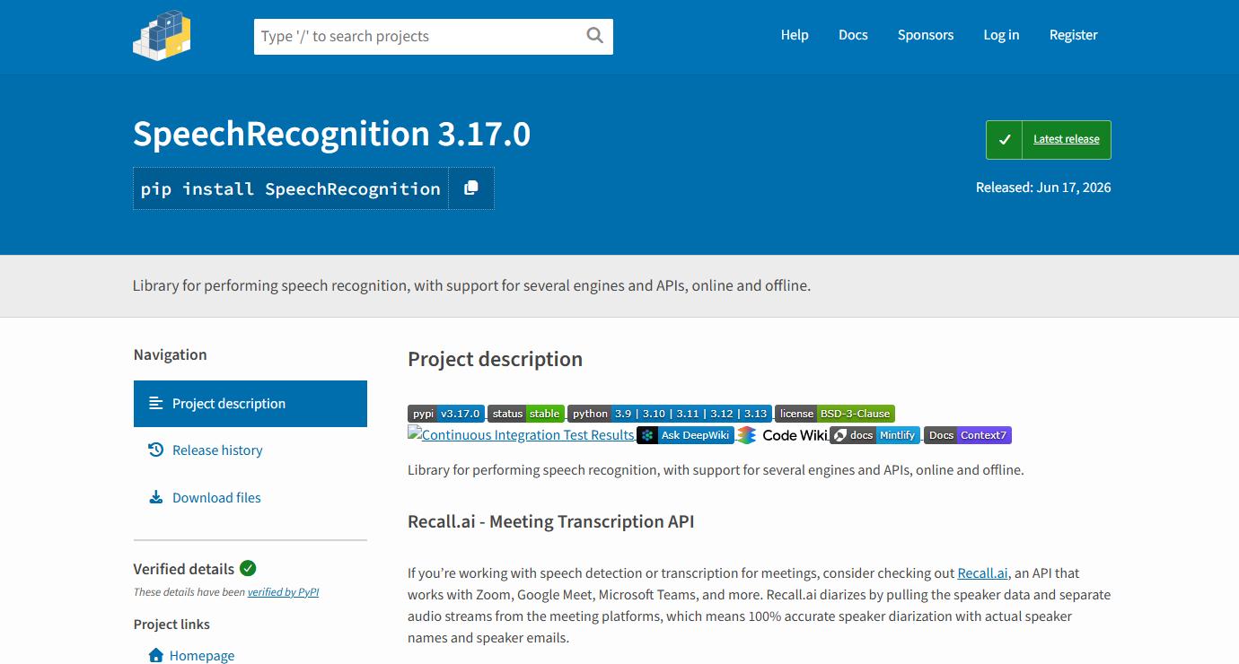Open the docs Mintlify badge

tap(874, 435)
